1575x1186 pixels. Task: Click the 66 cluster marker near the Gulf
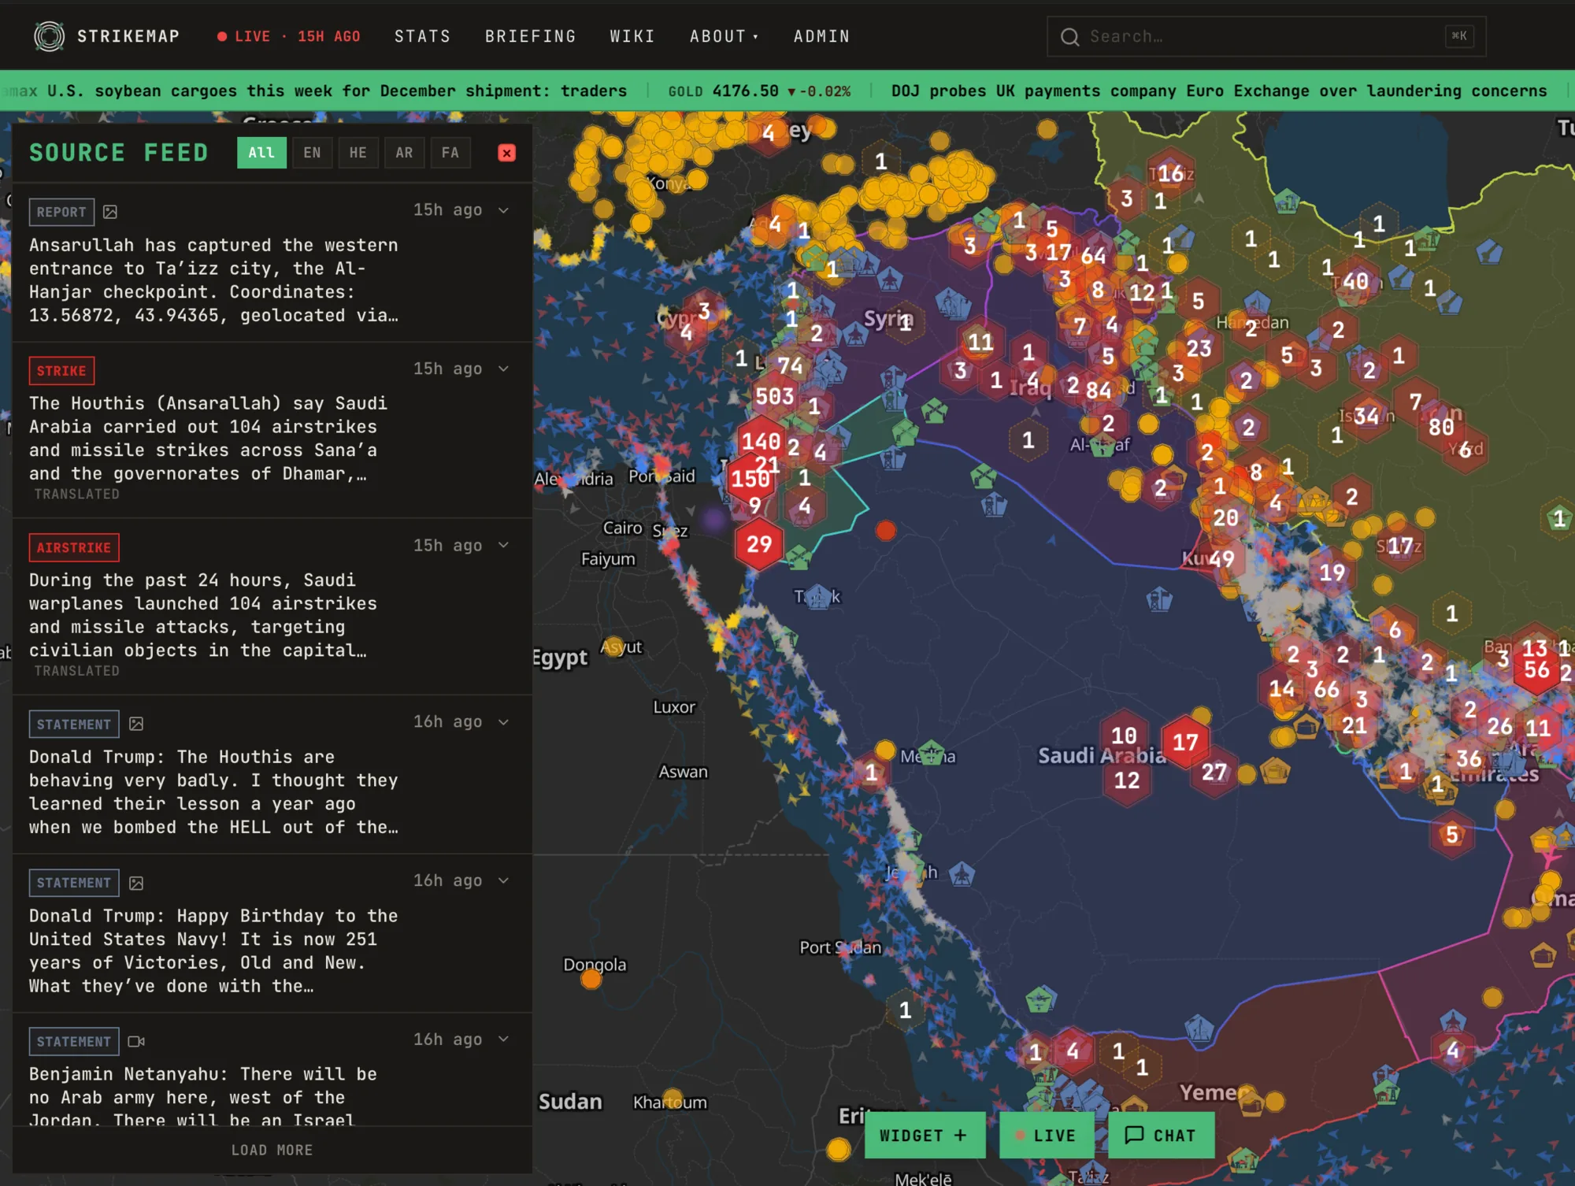1326,689
